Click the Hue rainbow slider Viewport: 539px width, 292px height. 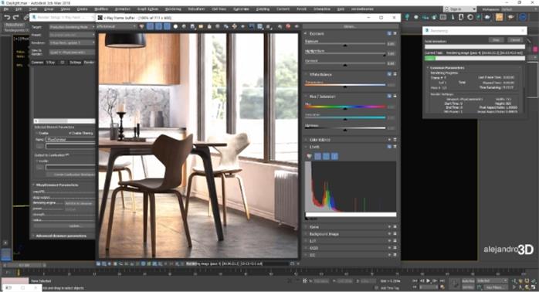coord(345,107)
